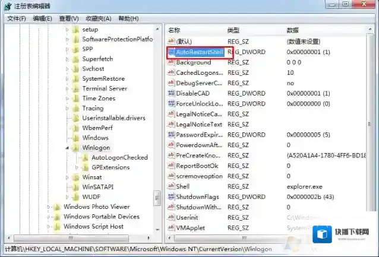The height and width of the screenshot is (257, 379).
Task: Click the 类型 column header
Action: tap(233, 30)
